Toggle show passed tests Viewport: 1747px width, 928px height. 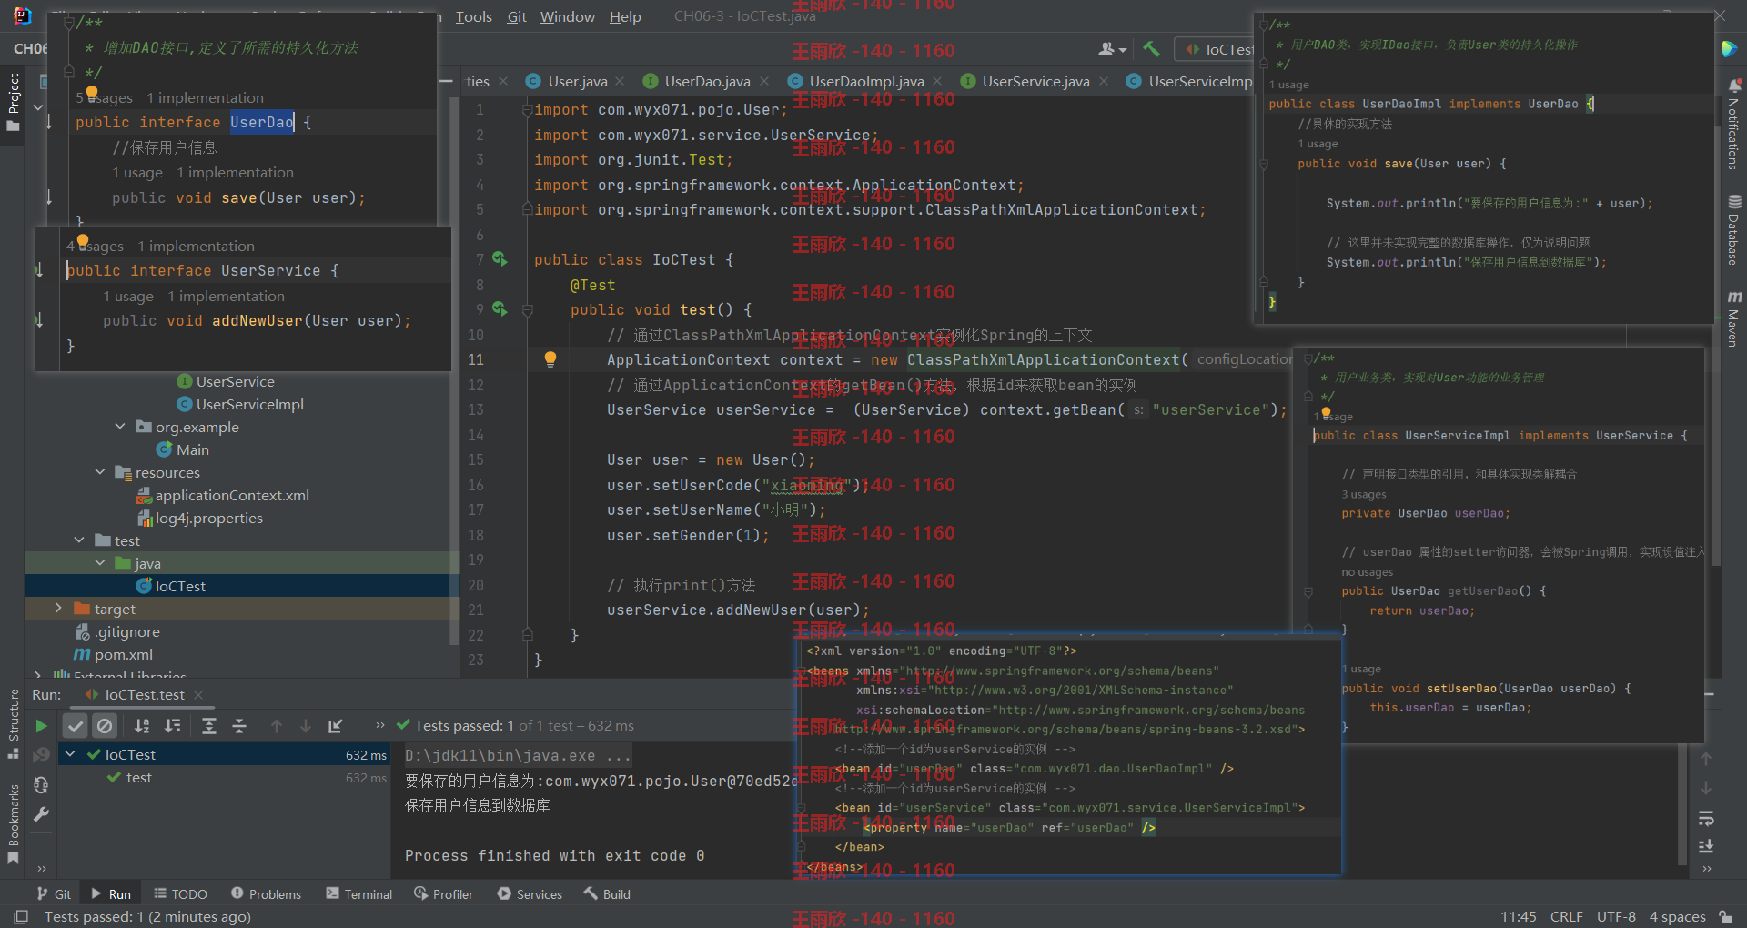click(x=76, y=726)
